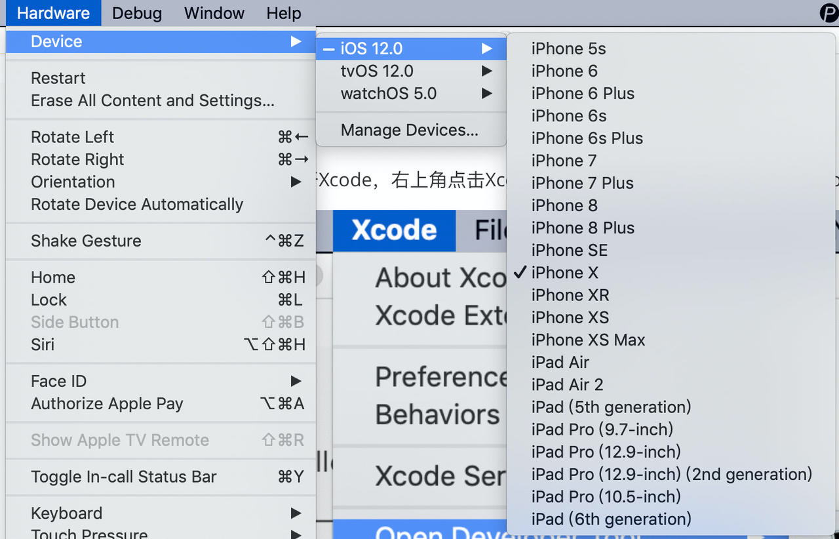Select iPhone 7 Plus device
This screenshot has width=839, height=539.
671,183
